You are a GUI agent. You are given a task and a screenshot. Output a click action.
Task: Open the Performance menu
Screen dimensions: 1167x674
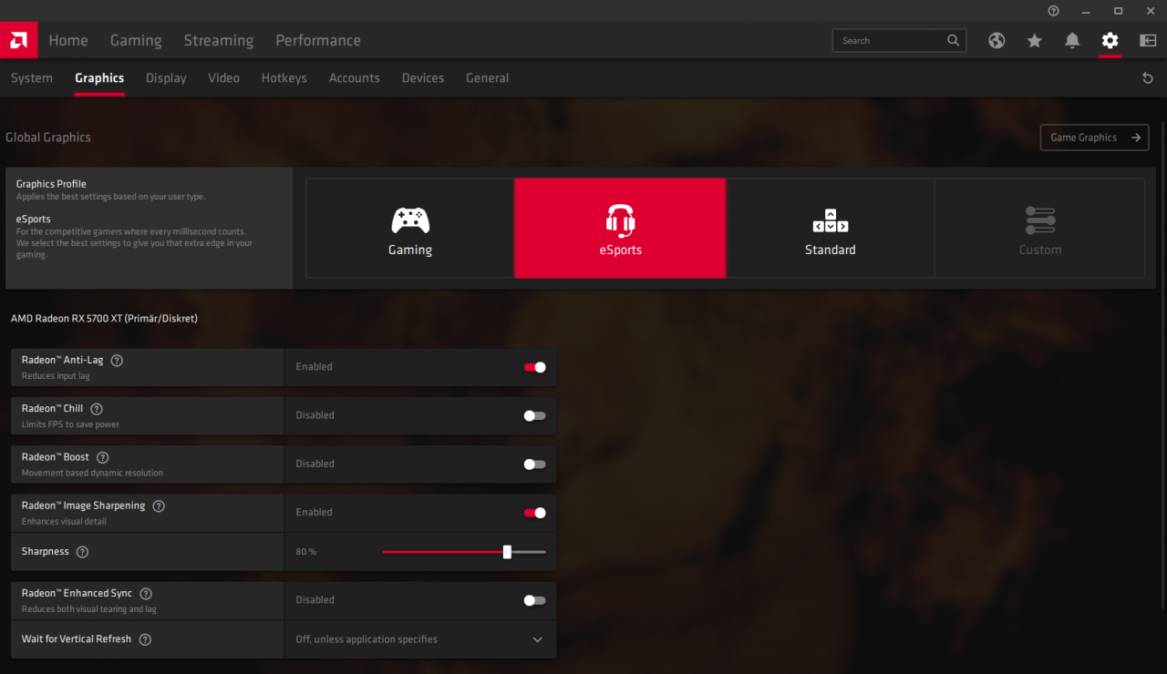pos(318,40)
